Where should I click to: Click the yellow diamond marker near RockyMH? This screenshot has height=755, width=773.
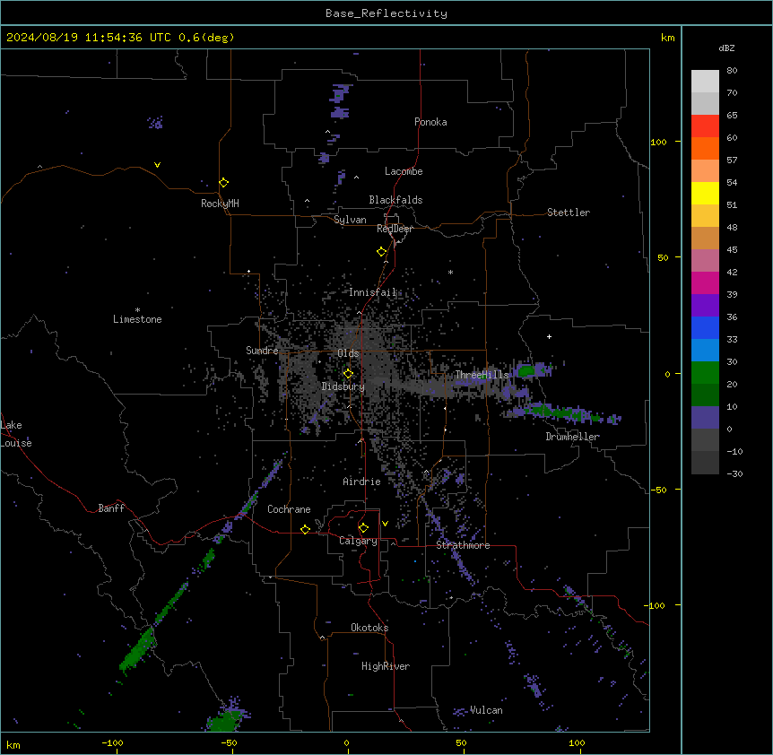tap(223, 183)
